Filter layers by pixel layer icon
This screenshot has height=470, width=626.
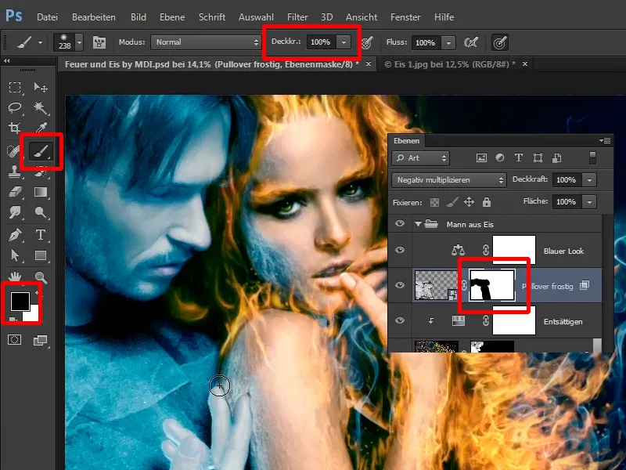(481, 158)
